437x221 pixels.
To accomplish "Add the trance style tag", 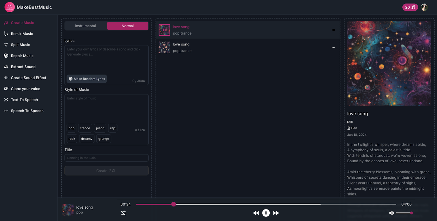I will (85, 128).
